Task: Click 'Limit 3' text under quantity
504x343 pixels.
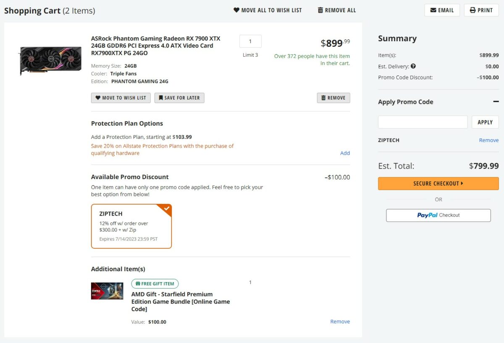Action: pyautogui.click(x=250, y=55)
